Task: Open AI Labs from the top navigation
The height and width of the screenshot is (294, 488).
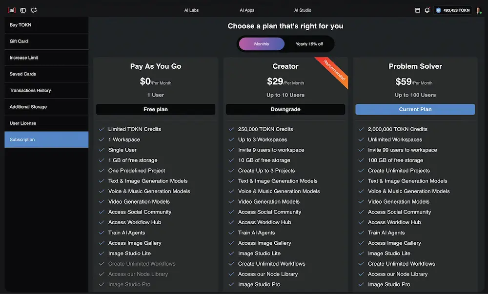Action: pyautogui.click(x=191, y=10)
